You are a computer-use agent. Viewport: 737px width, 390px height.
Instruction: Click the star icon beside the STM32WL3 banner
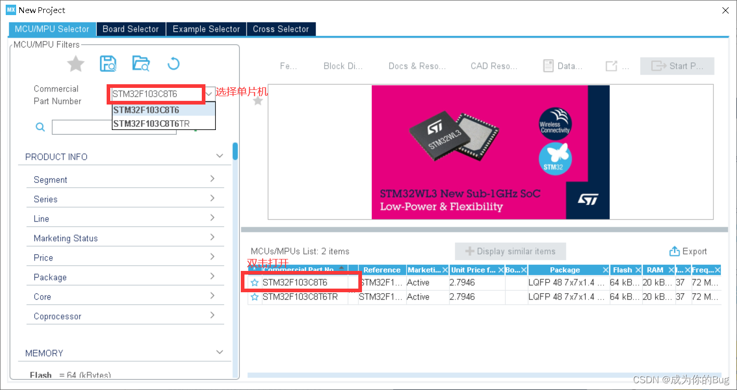[x=257, y=100]
